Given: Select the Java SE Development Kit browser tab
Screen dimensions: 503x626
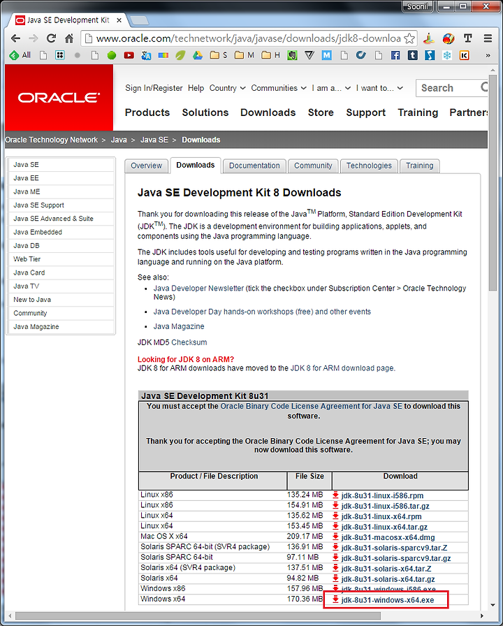Looking at the screenshot, I should [68, 20].
